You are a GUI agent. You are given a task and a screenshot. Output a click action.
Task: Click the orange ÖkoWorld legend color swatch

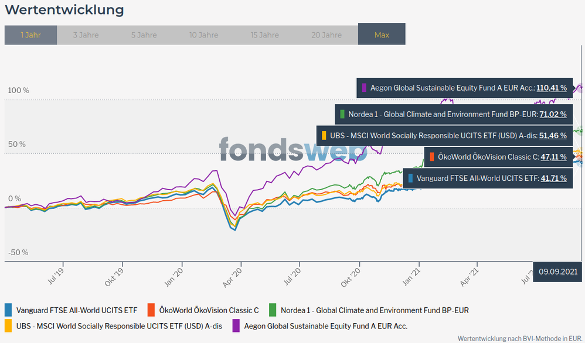point(152,310)
